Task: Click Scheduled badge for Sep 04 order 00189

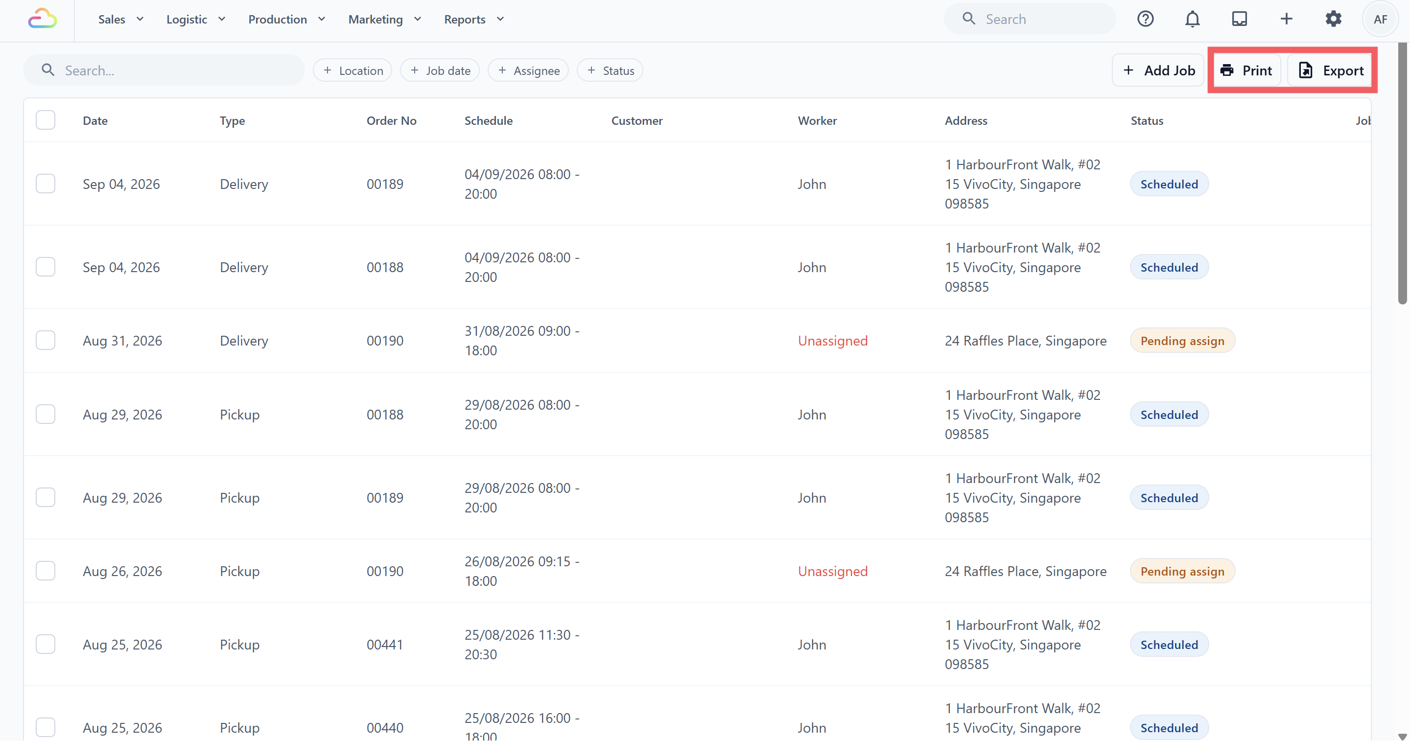Action: 1169,184
